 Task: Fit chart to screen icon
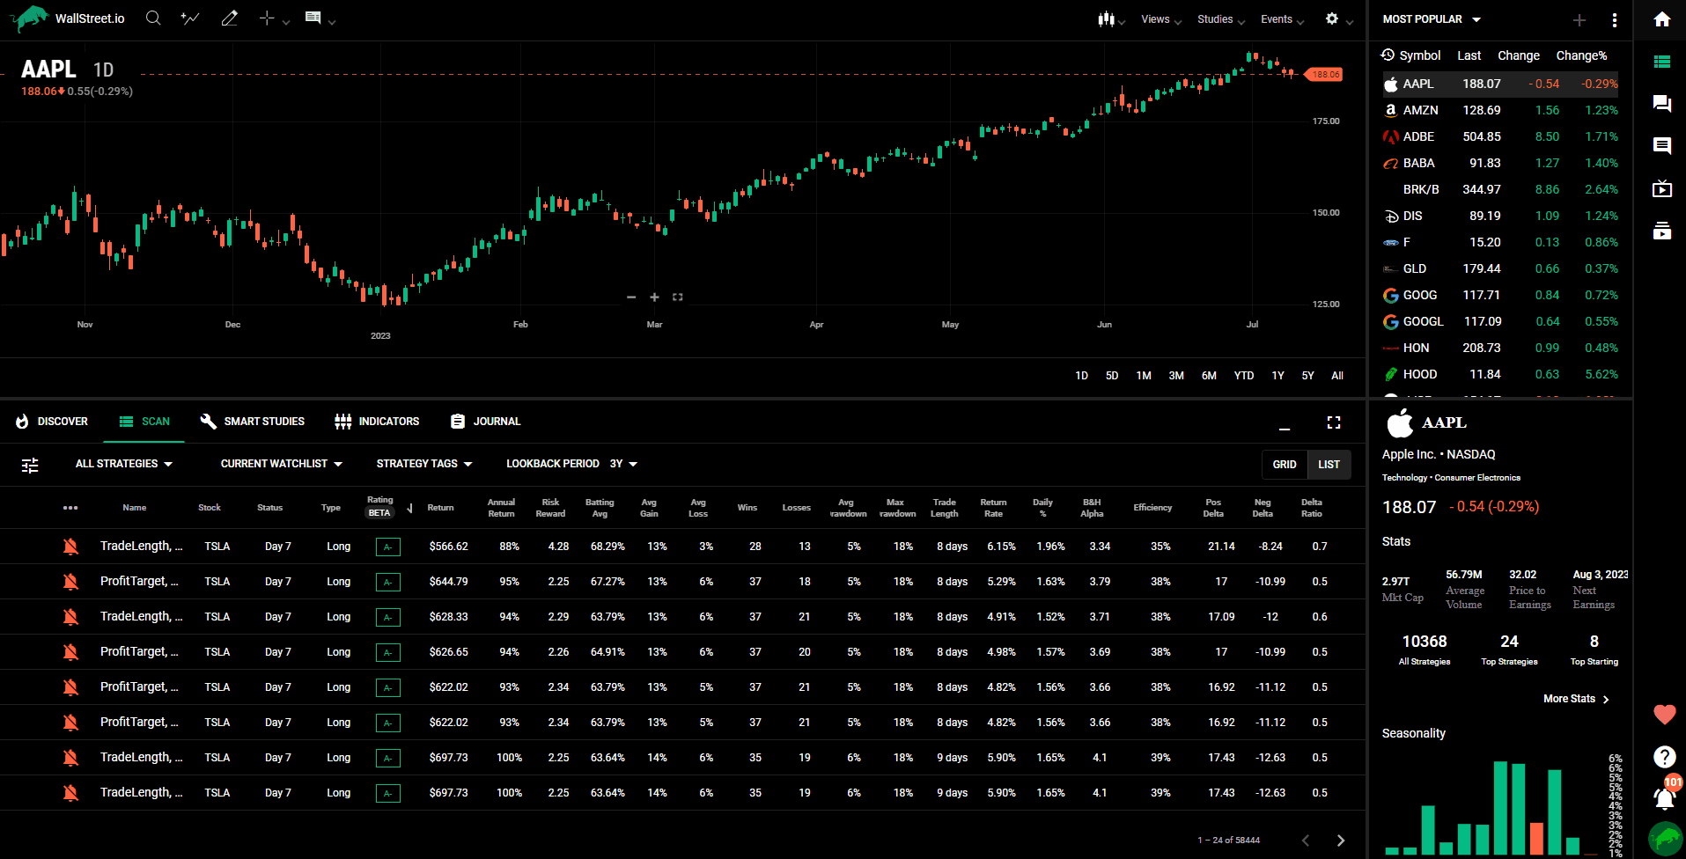(x=678, y=297)
